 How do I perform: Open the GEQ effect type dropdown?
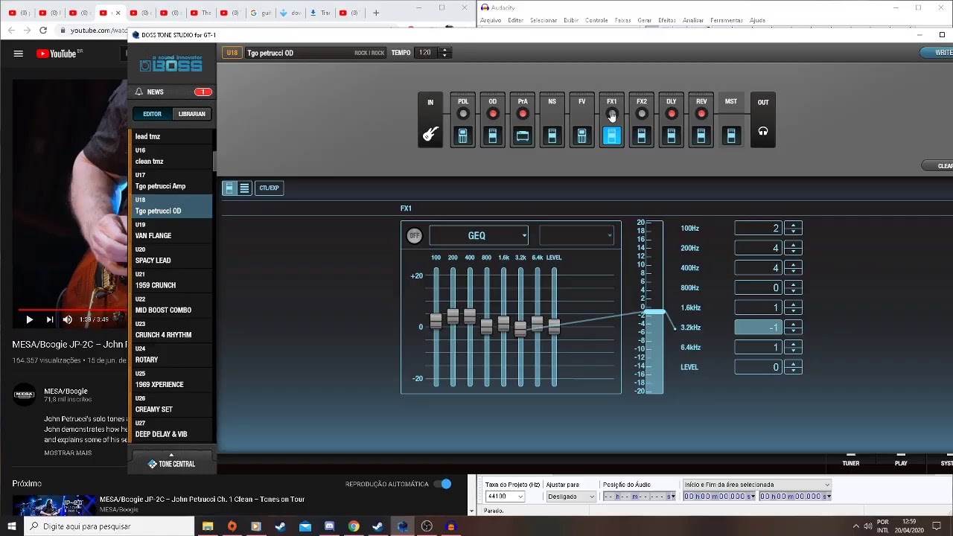tap(479, 236)
